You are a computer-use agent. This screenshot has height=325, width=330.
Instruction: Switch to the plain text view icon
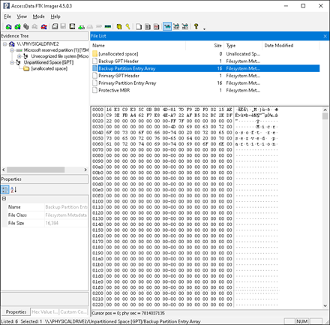coord(176,26)
